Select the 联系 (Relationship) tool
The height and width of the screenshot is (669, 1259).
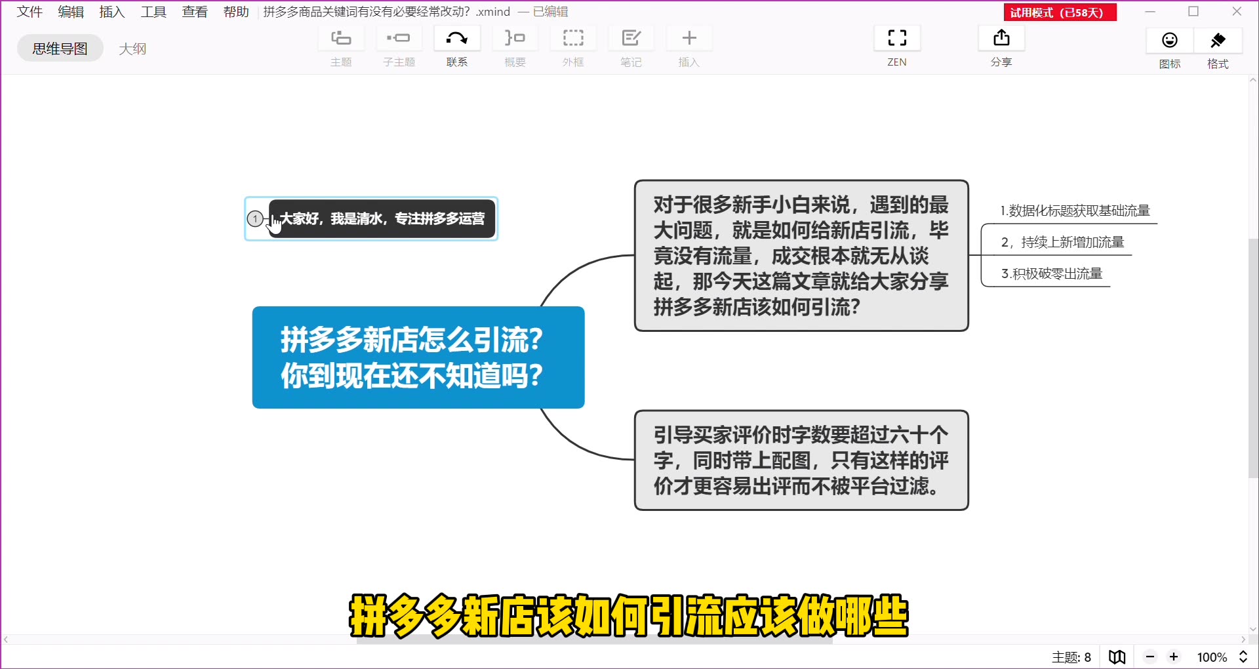tap(457, 38)
